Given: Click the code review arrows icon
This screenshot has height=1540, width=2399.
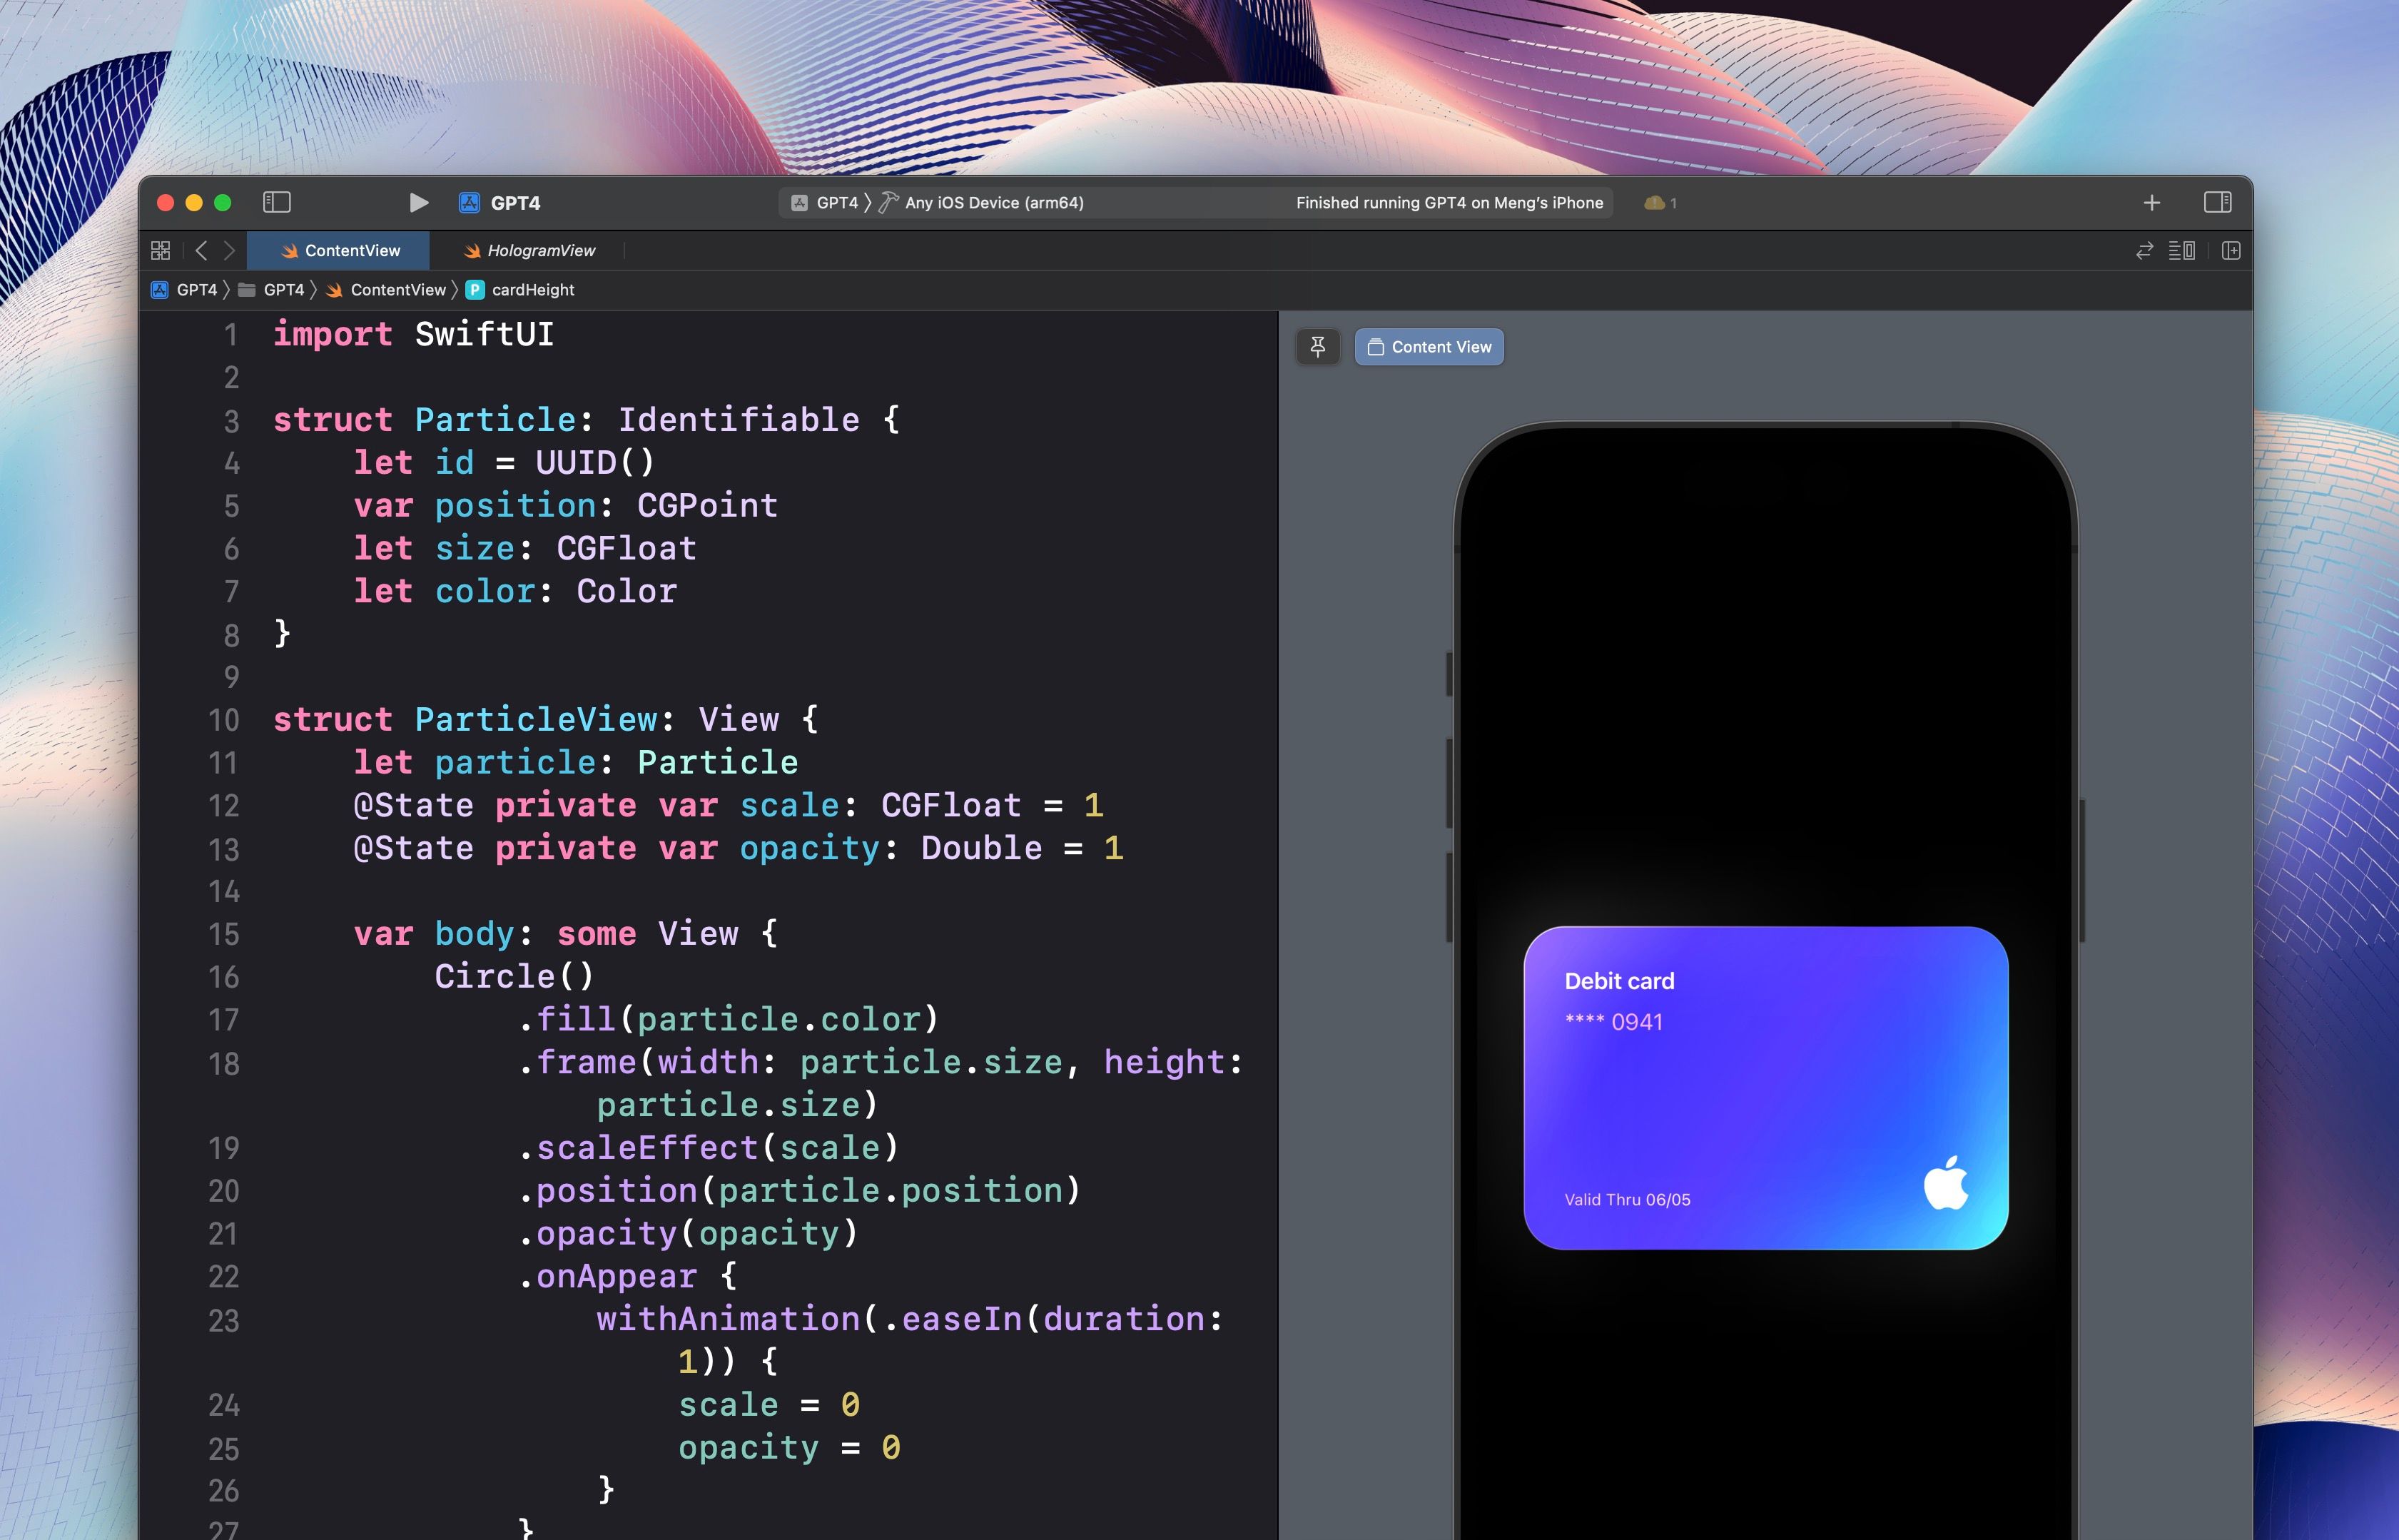Looking at the screenshot, I should 2144,251.
